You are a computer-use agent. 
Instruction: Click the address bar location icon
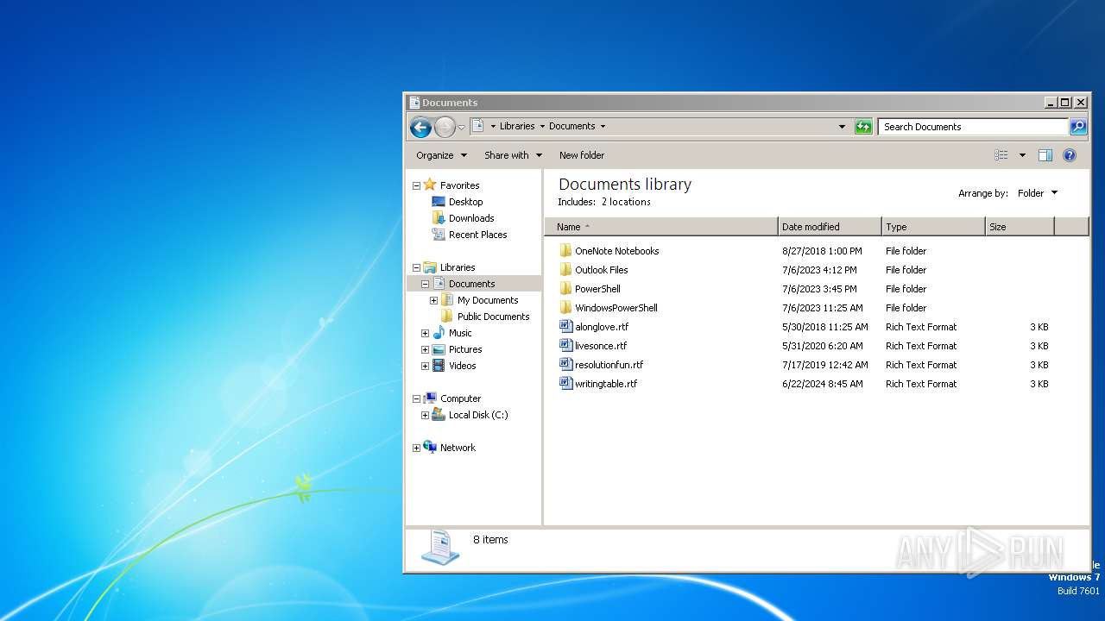click(477, 126)
